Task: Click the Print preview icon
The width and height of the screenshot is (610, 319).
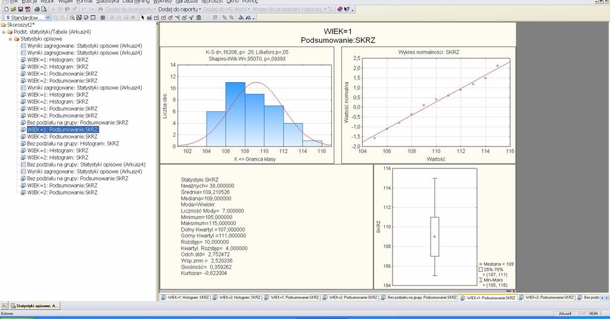Action: (44, 9)
